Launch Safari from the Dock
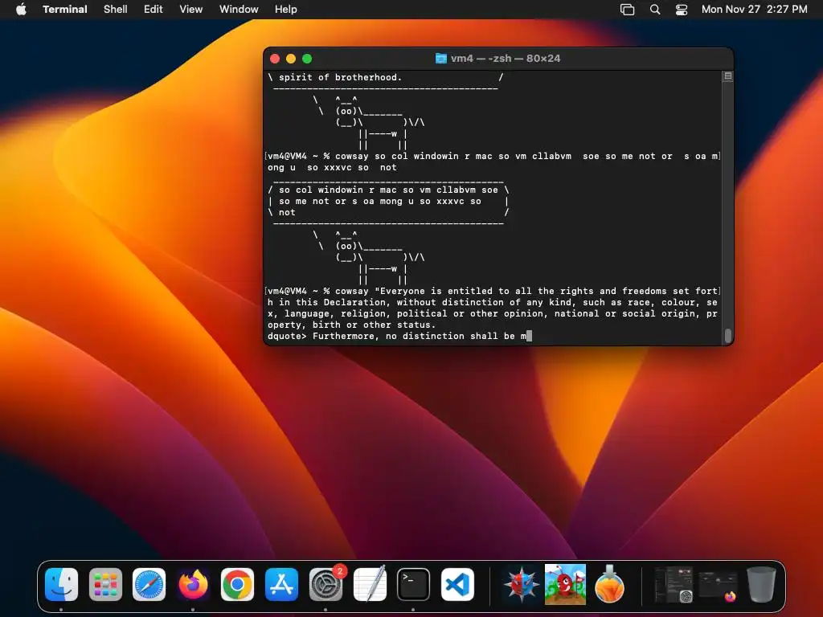823x617 pixels. pos(149,584)
